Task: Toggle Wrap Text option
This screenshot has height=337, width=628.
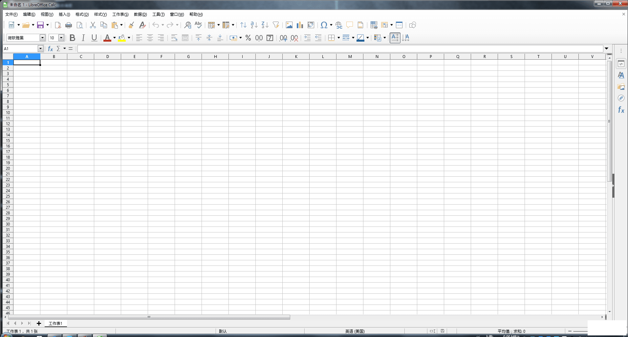Action: point(174,38)
